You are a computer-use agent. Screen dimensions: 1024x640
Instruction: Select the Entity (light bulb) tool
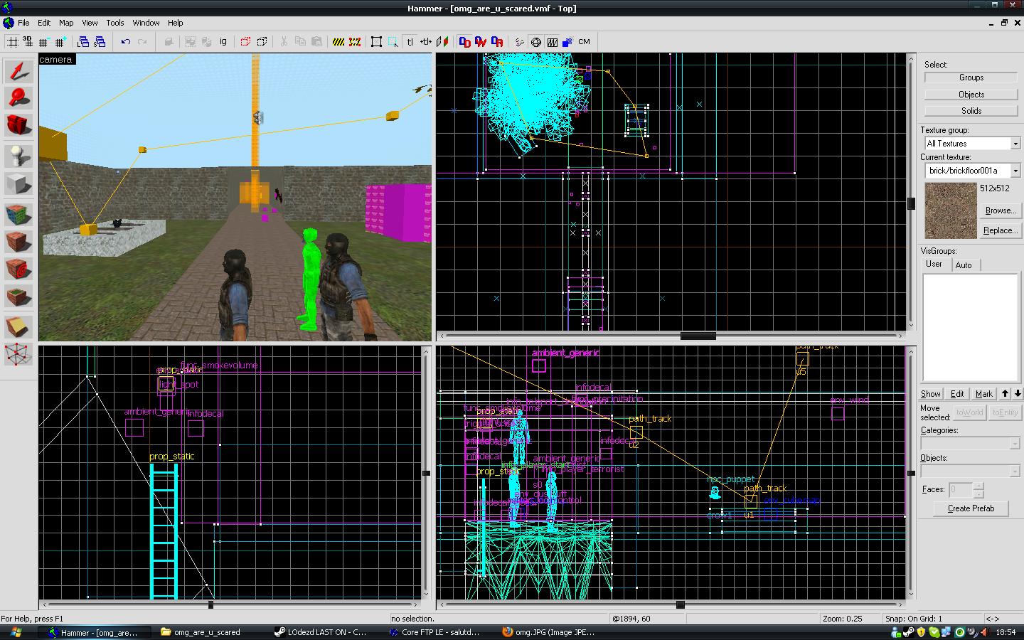(x=19, y=156)
